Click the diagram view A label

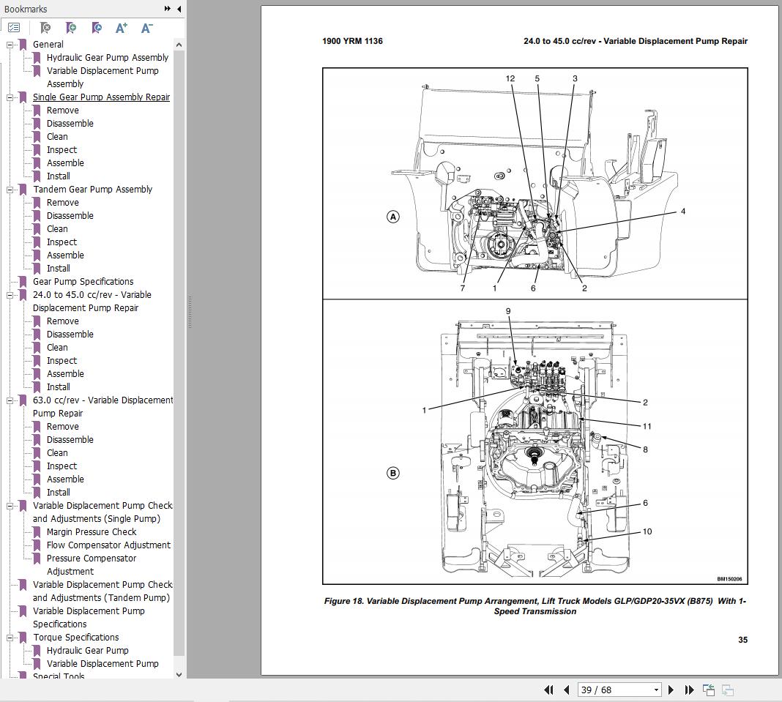point(393,217)
